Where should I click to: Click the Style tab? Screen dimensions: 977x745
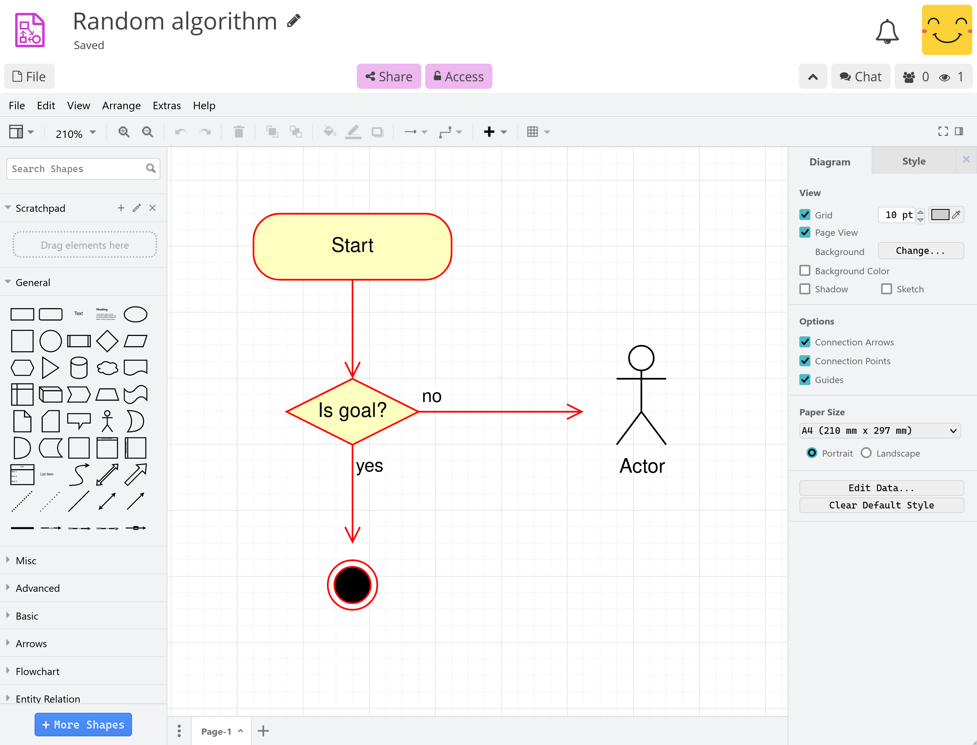[913, 161]
